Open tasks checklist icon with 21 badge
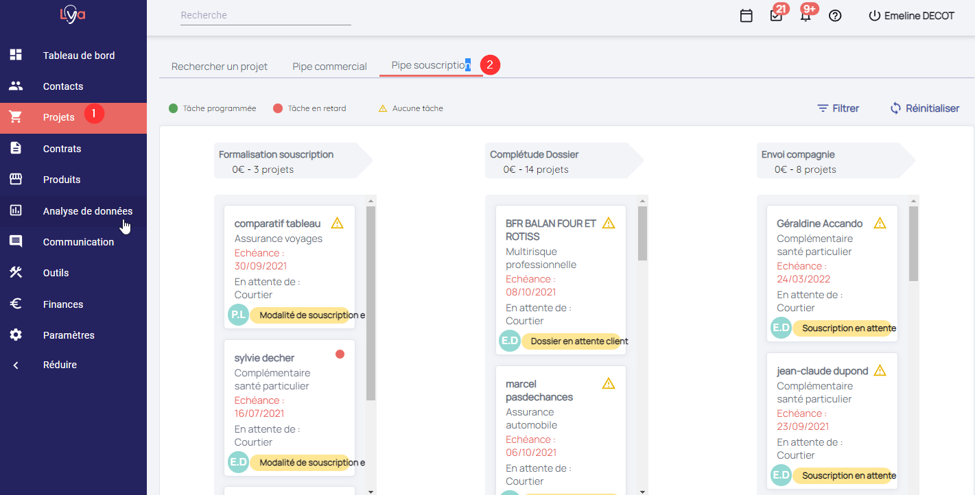Viewport: 975px width, 495px height. (776, 16)
